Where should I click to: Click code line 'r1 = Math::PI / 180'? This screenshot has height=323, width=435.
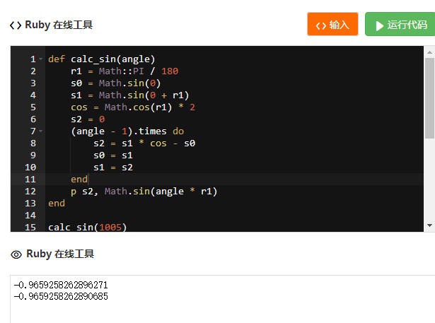124,71
